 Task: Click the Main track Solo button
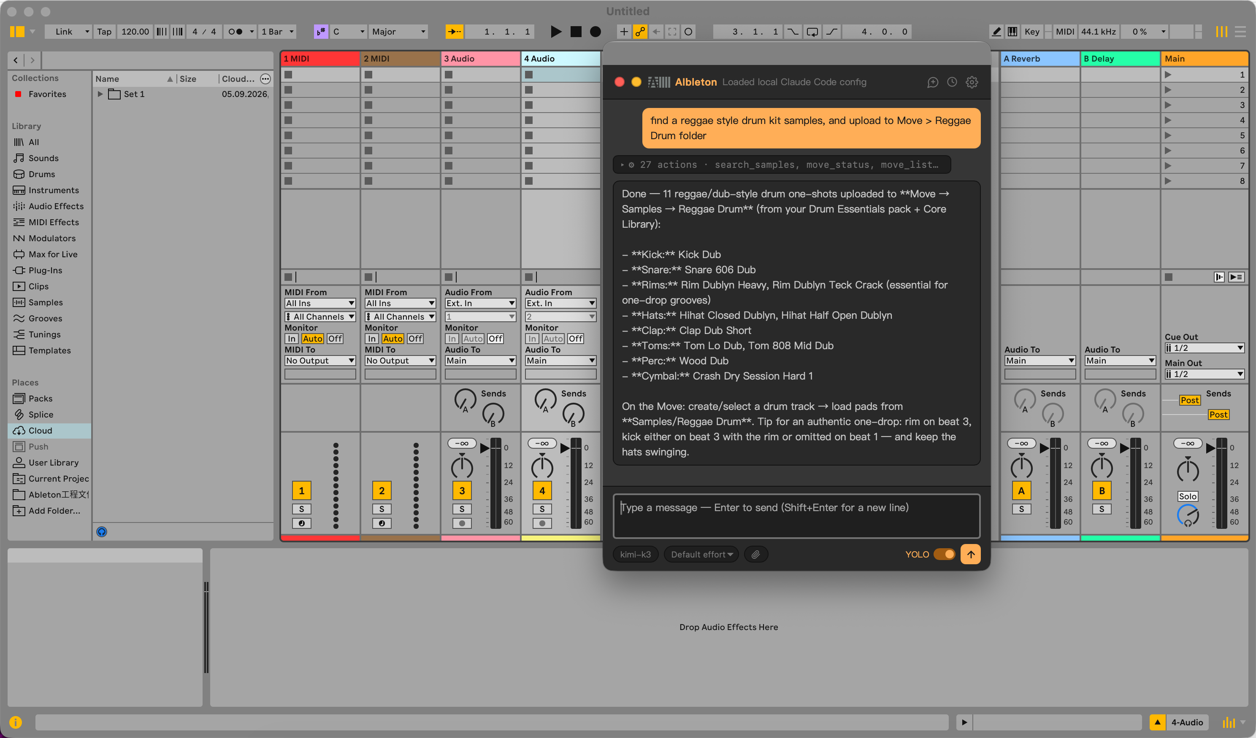1188,496
